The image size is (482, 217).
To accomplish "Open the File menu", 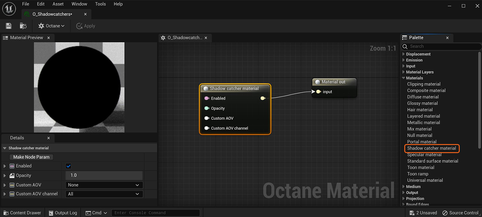I will (26, 4).
